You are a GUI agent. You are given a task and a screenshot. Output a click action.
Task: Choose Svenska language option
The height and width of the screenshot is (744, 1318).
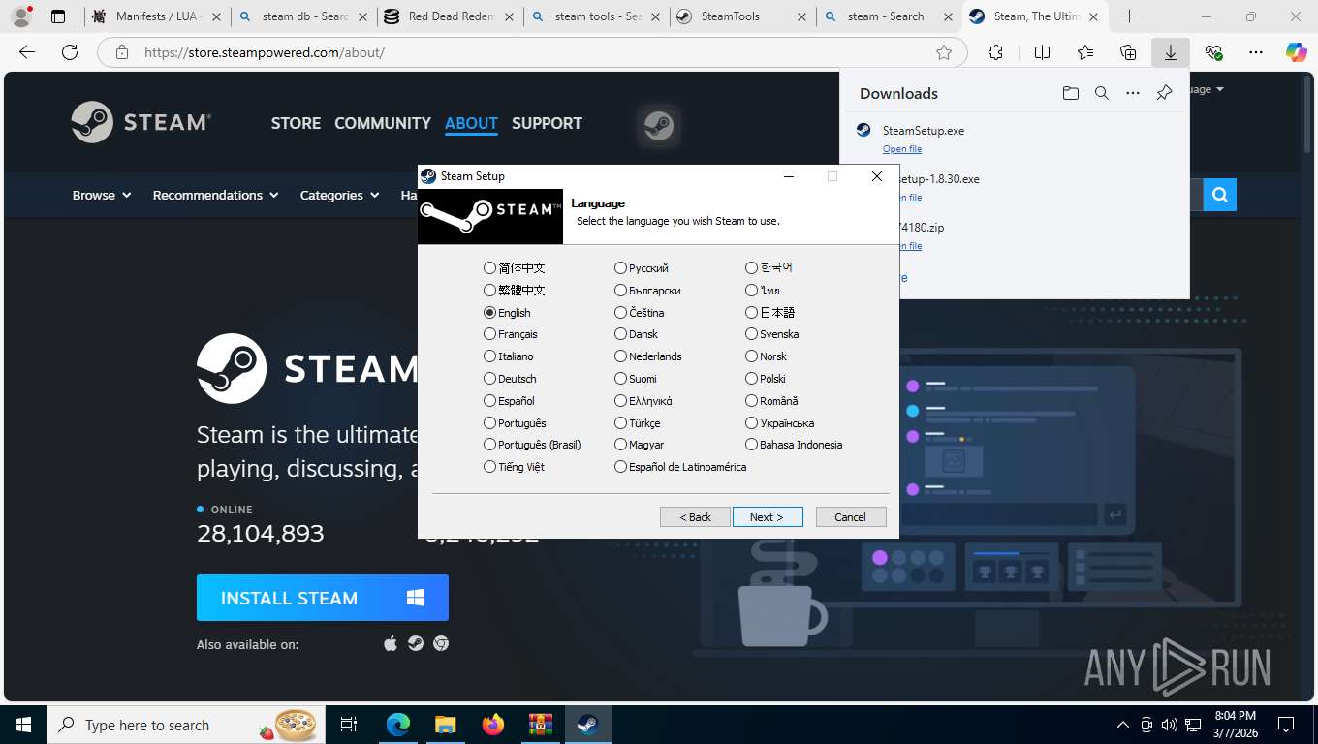(x=752, y=334)
